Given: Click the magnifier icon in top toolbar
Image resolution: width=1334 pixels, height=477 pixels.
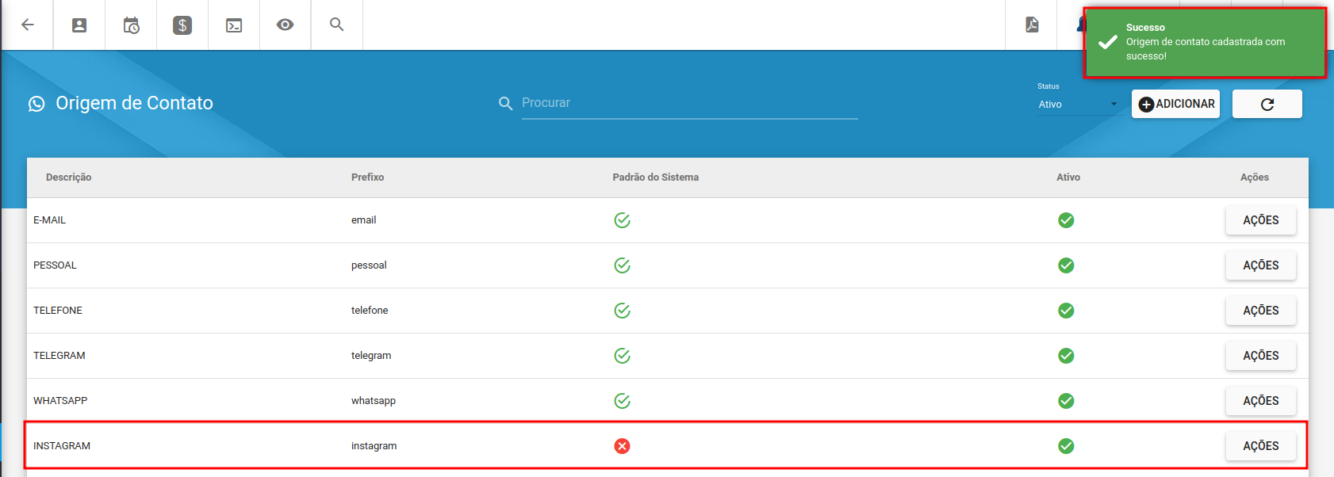Looking at the screenshot, I should coord(337,25).
